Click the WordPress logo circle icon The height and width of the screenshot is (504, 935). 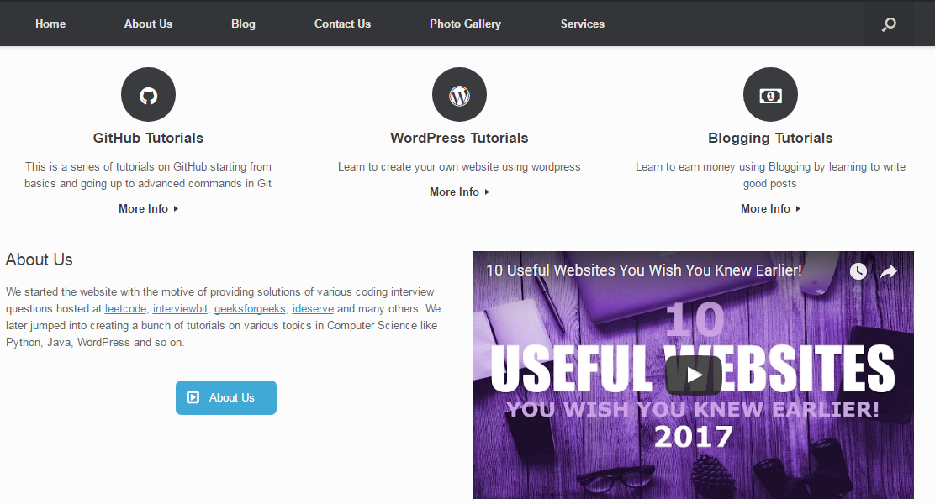pos(459,95)
